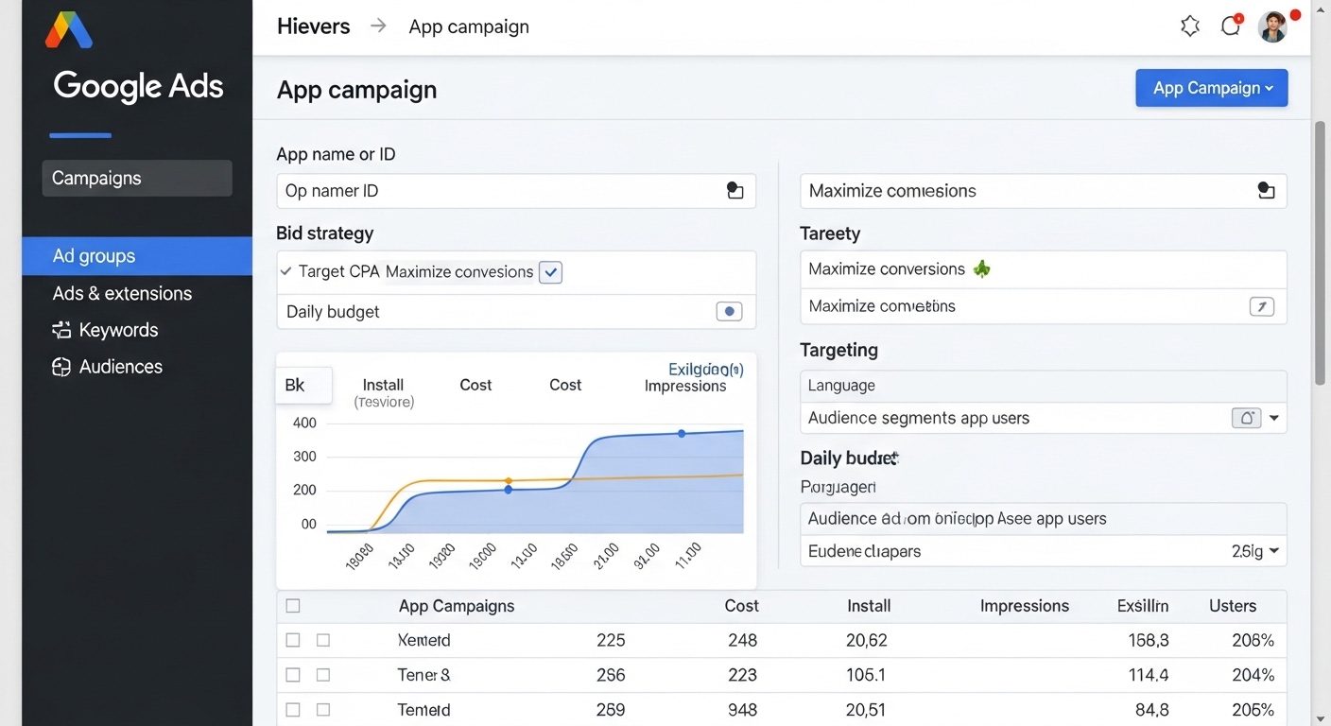Click the Google Ads logo icon
This screenshot has height=726, width=1331.
click(x=68, y=29)
